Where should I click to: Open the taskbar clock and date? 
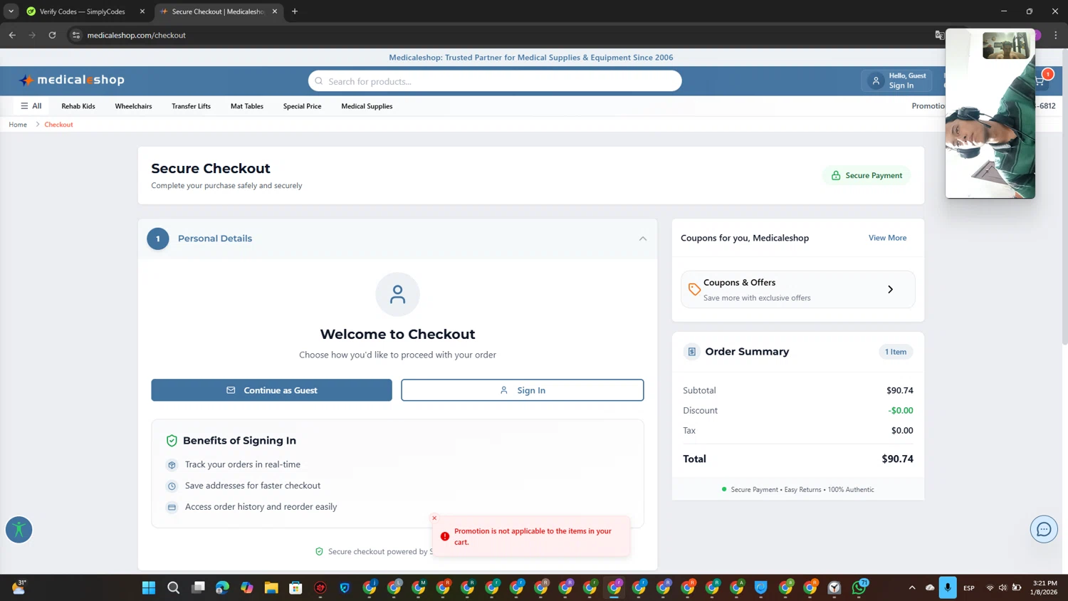(1045, 587)
